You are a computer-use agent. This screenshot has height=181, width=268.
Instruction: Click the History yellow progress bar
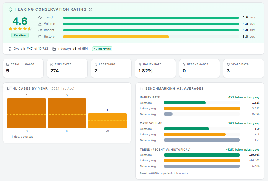tap(116, 37)
